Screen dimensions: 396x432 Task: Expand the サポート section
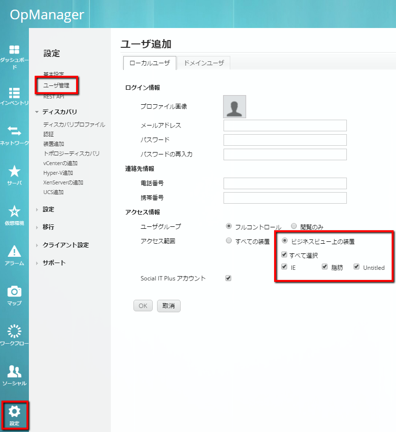tap(37, 263)
